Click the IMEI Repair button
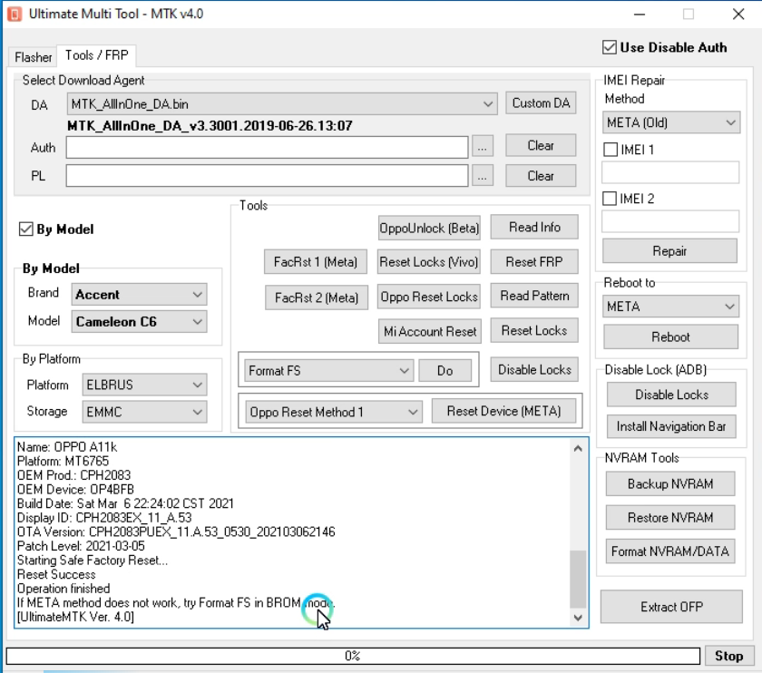This screenshot has height=673, width=762. coord(669,250)
